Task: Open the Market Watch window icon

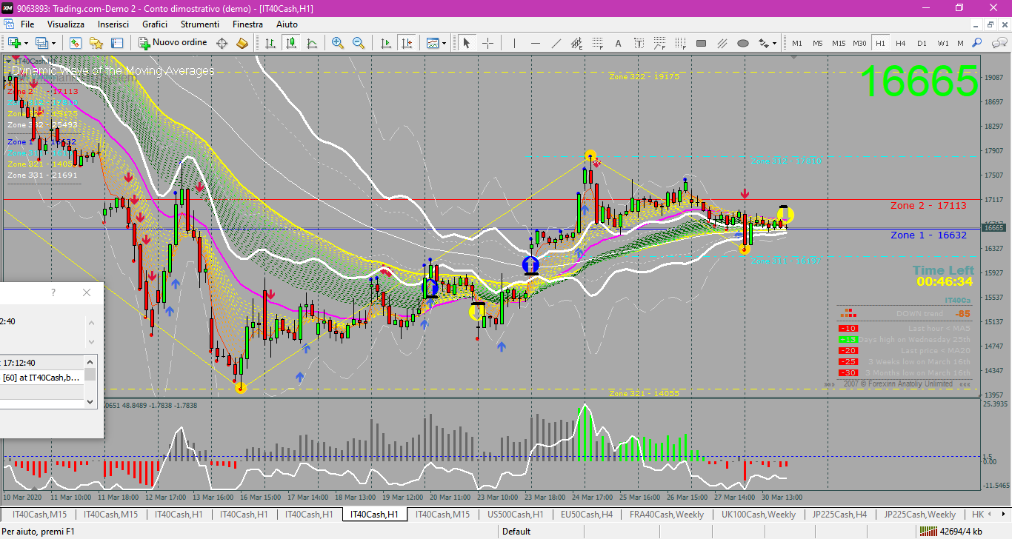Action: [x=76, y=43]
